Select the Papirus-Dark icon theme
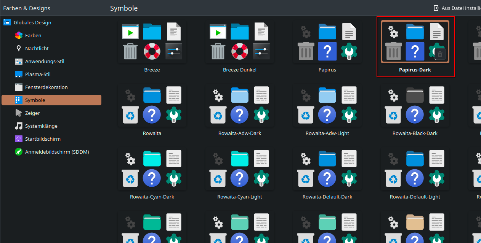The height and width of the screenshot is (243, 481). [415, 41]
